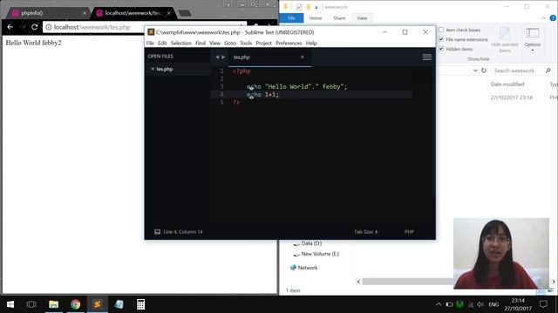
Task: Open the tab options hamburger menu
Action: pyautogui.click(x=426, y=57)
